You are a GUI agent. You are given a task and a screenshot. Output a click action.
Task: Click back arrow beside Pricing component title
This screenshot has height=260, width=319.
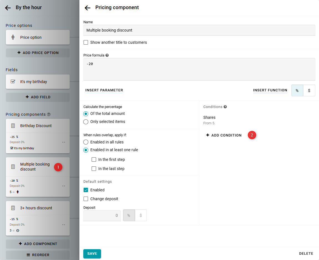pyautogui.click(x=87, y=8)
